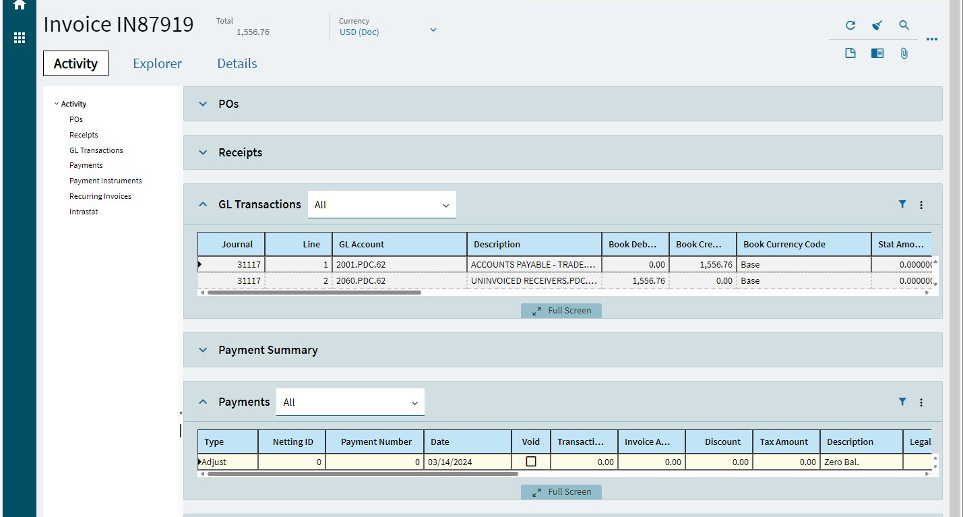
Task: Switch to the Details tab
Action: pos(237,63)
